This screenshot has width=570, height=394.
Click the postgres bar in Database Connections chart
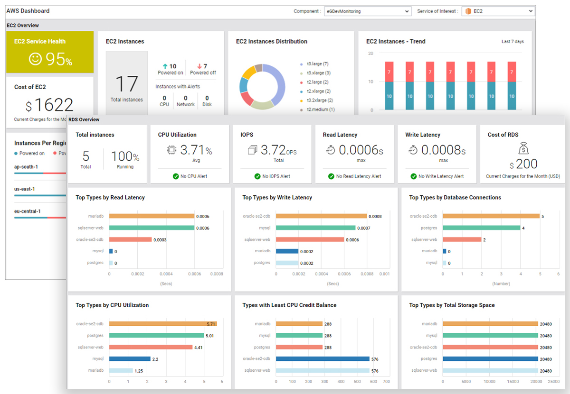click(481, 228)
